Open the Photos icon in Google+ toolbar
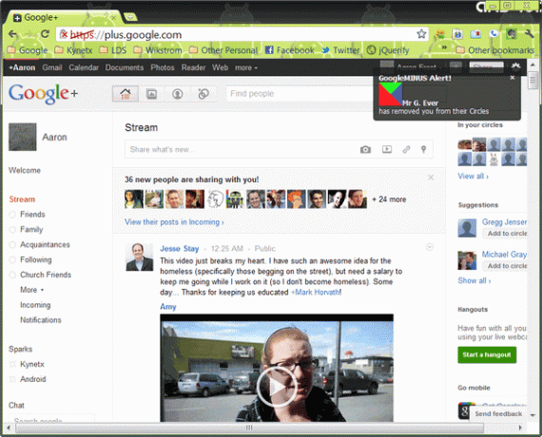The width and height of the screenshot is (542, 437). click(151, 94)
